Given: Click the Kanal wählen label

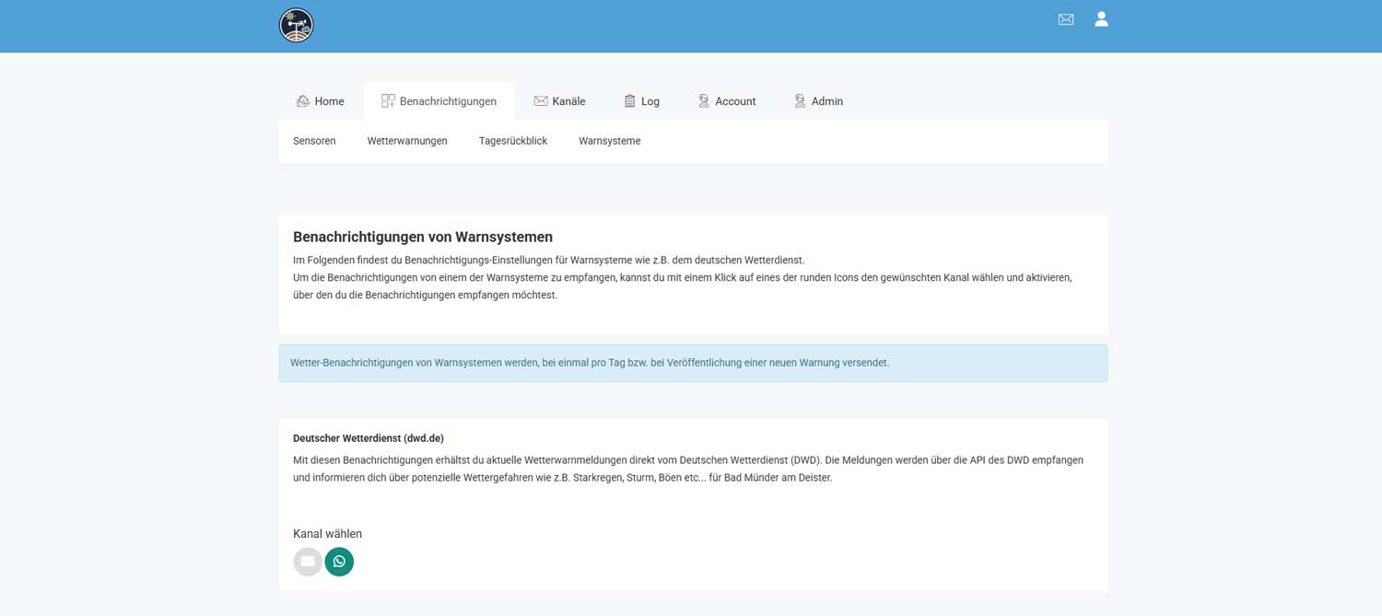Looking at the screenshot, I should 327,534.
